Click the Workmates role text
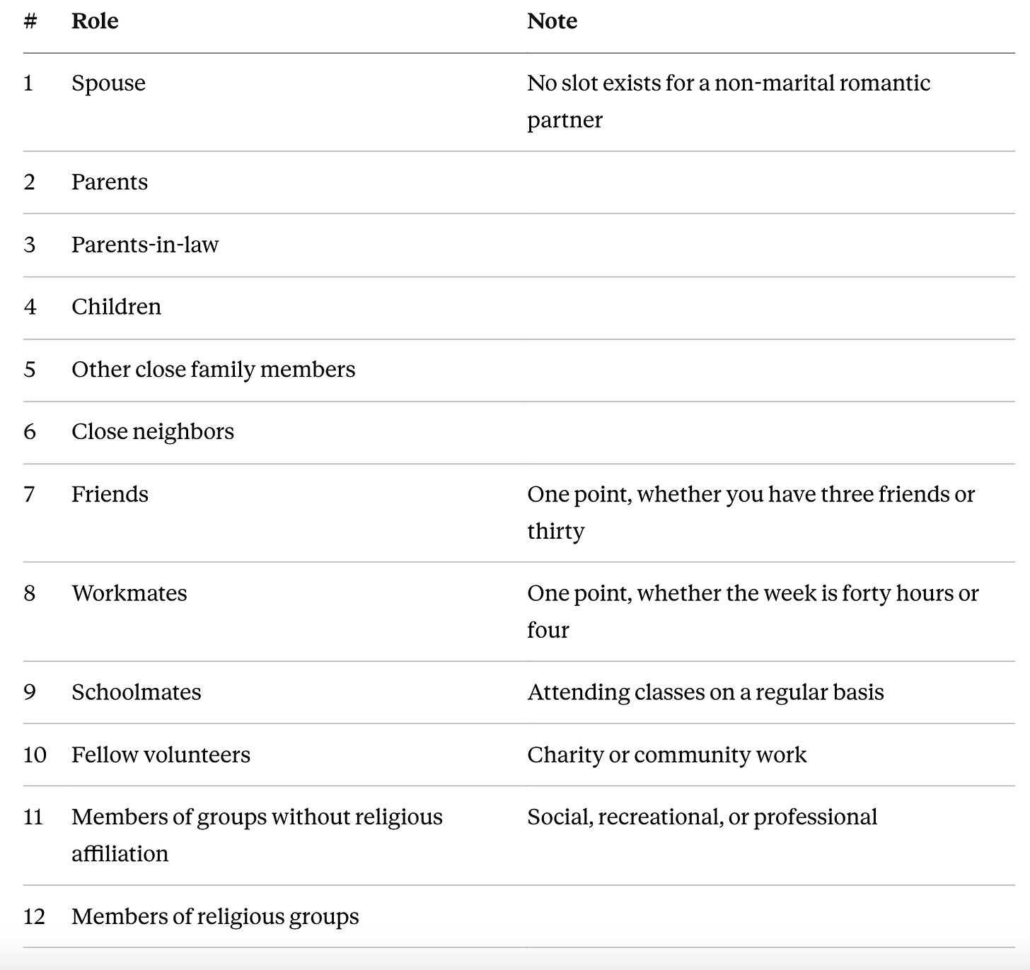The height and width of the screenshot is (970, 1030). pos(129,593)
